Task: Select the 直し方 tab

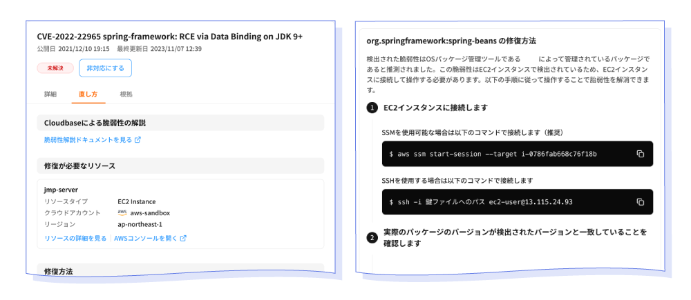Action: pyautogui.click(x=88, y=94)
